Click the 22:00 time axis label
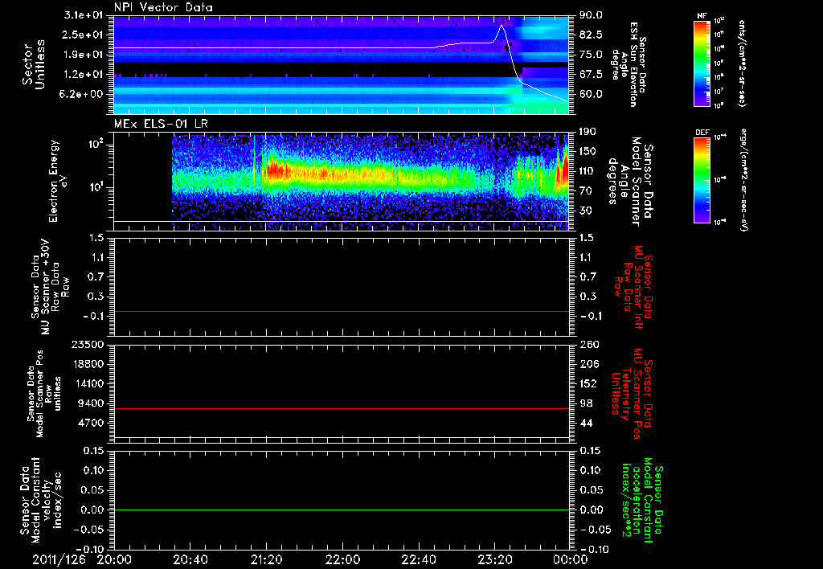Screen dimensions: 823x569 pos(342,559)
